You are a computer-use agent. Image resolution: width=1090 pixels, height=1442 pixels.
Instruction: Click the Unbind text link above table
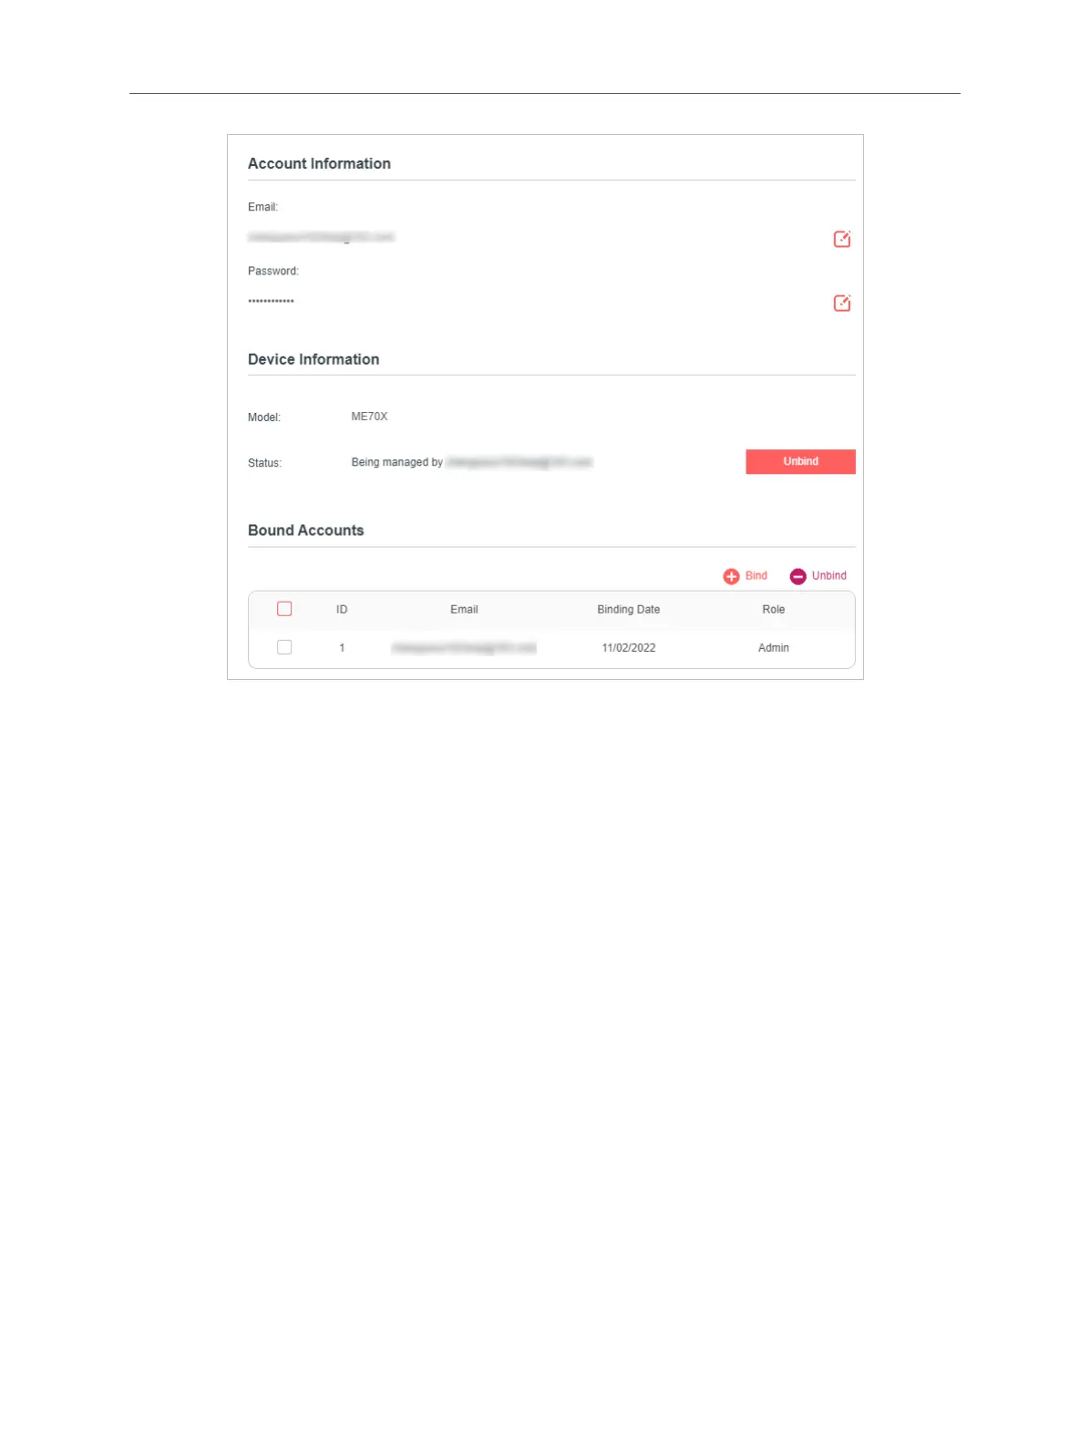tap(829, 576)
